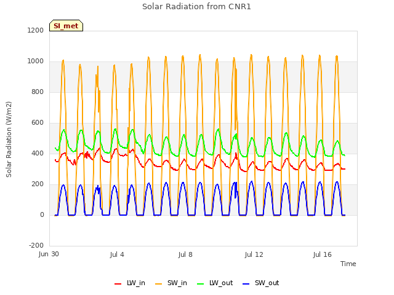Click the Jul 16 x-axis tick label

point(323,254)
